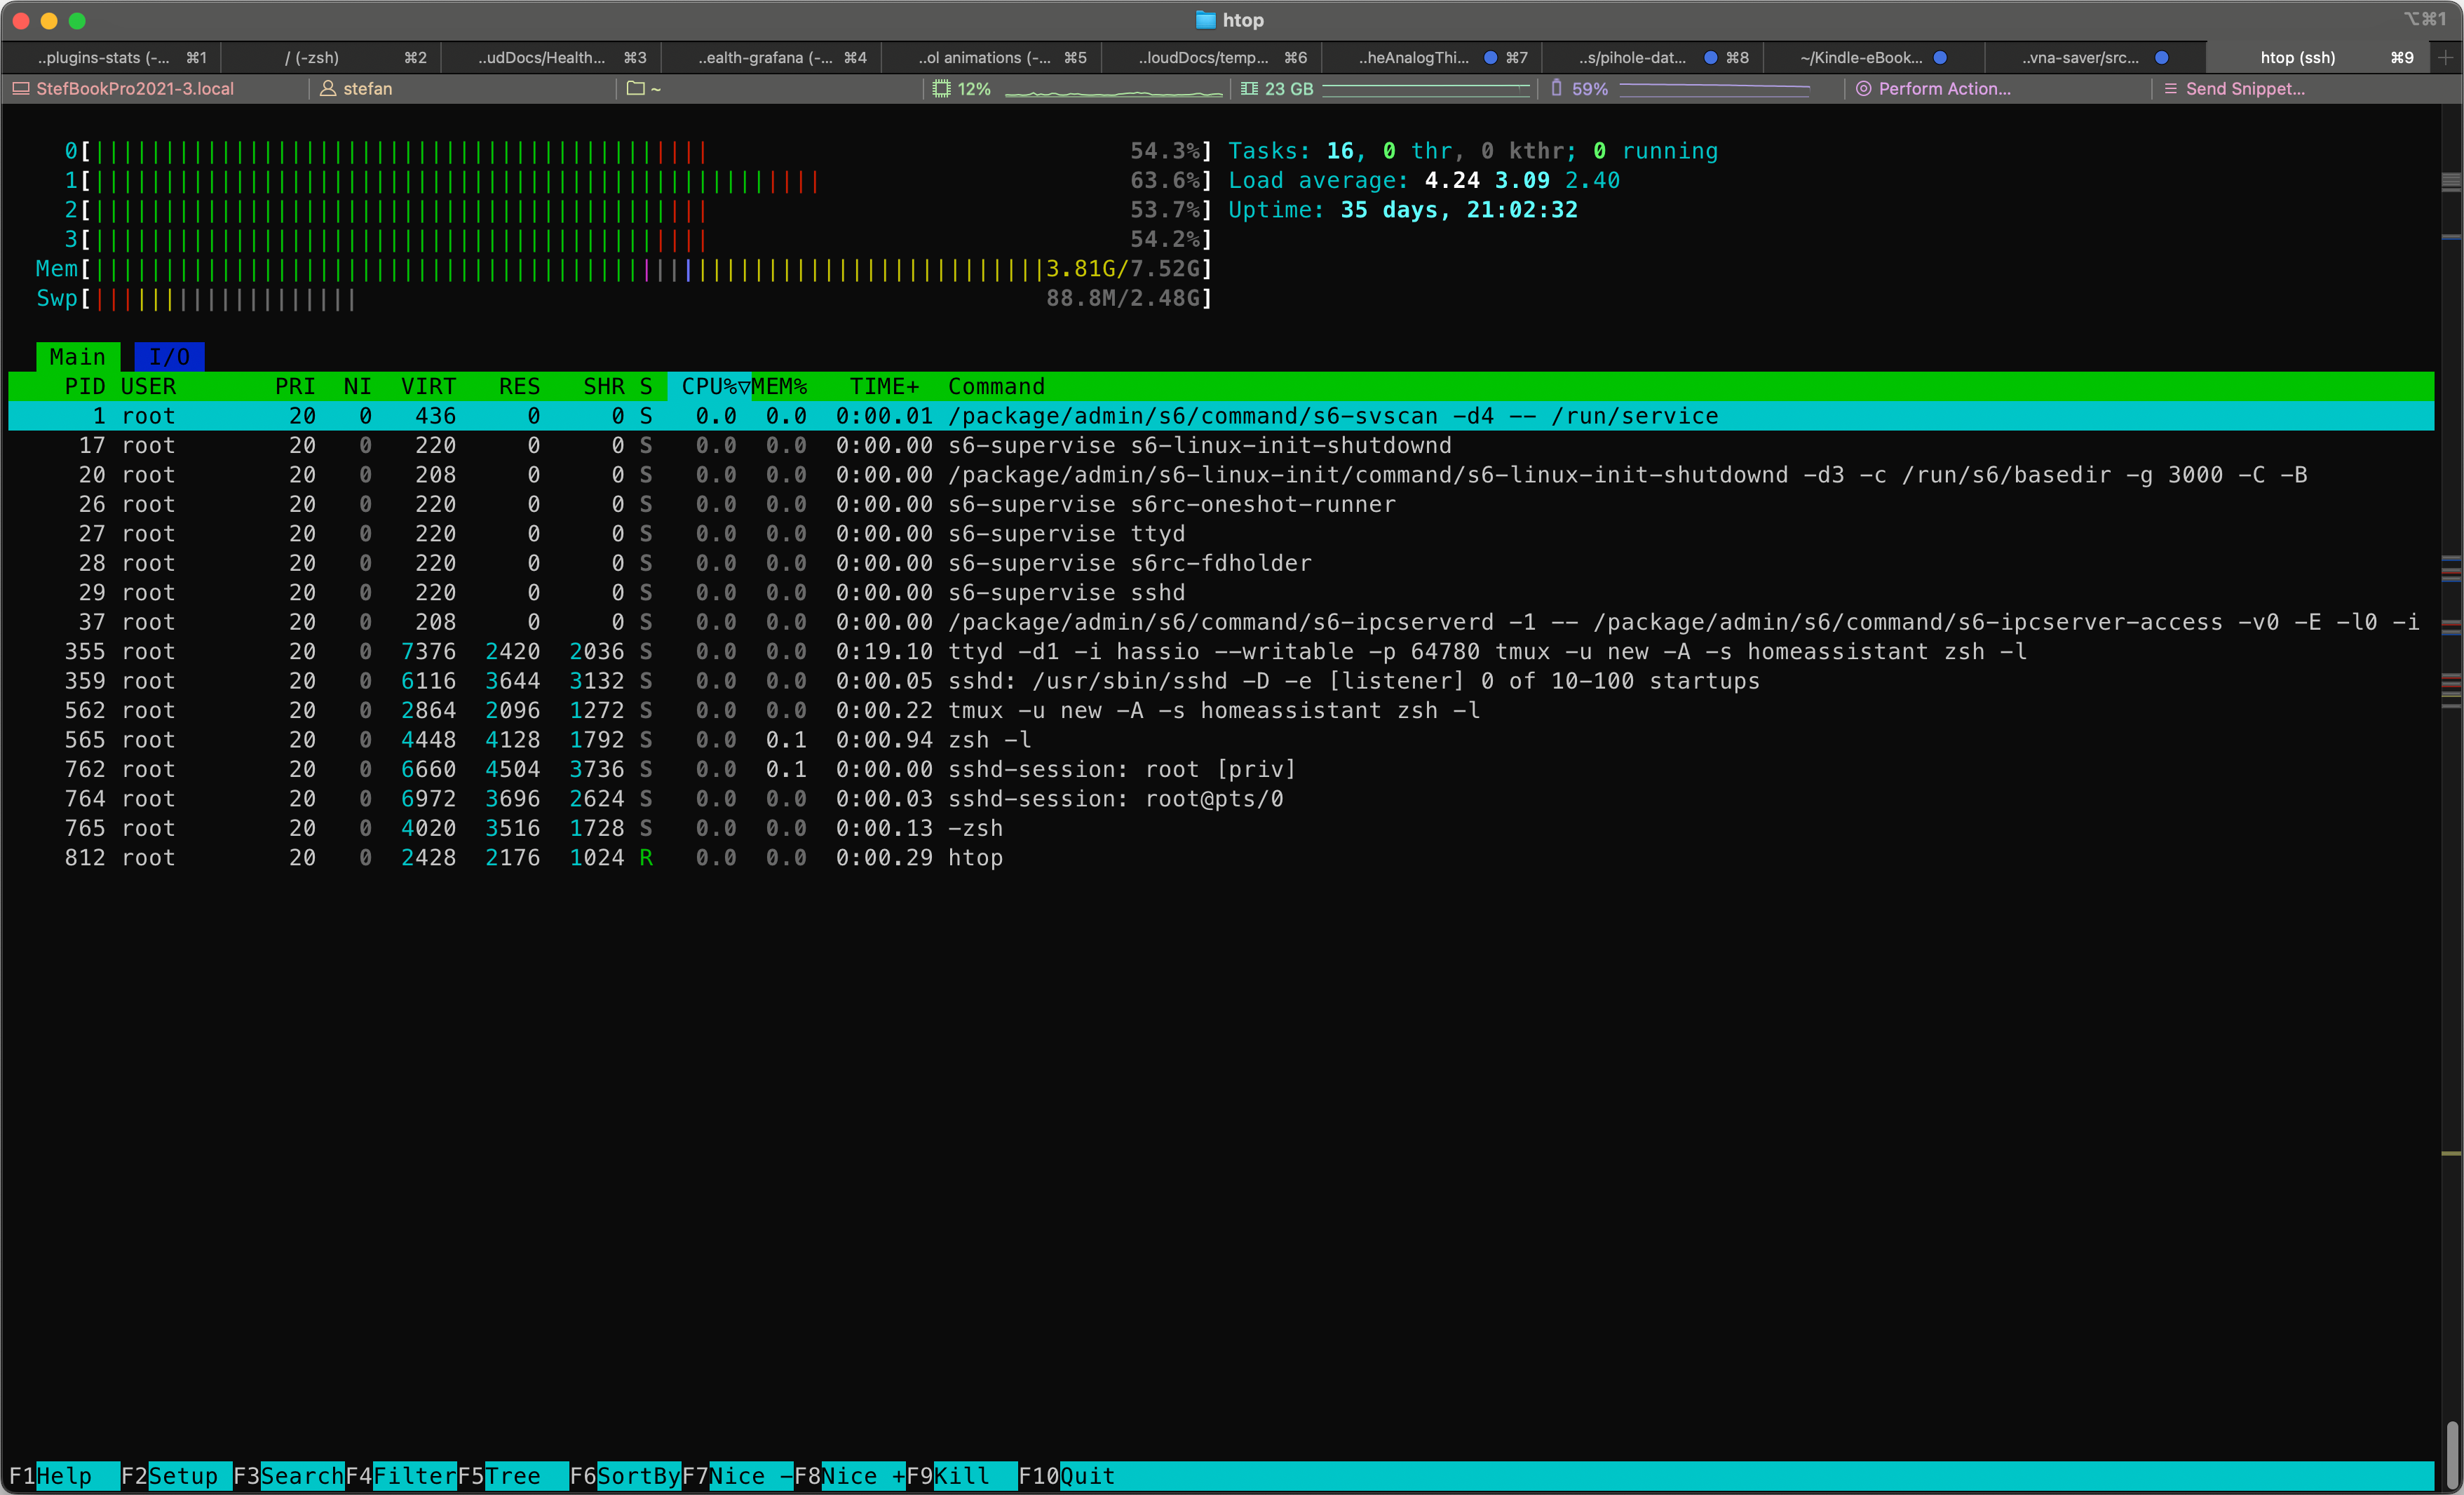Click the CPU chip icon in status bar
This screenshot has height=1495, width=2464.
941,89
